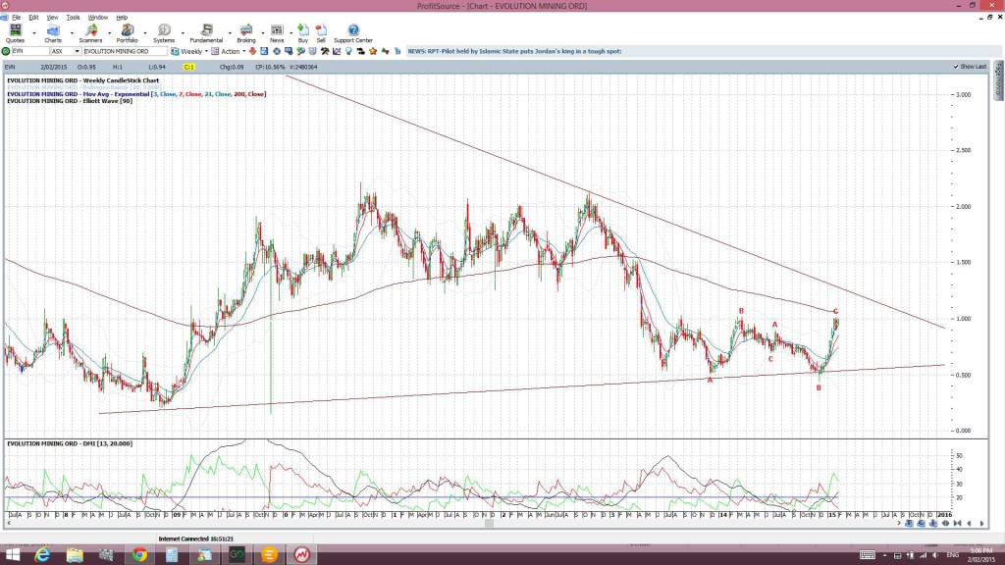Click the horizontal chart scrollbar thumb
The width and height of the screenshot is (1005, 565).
(x=489, y=524)
